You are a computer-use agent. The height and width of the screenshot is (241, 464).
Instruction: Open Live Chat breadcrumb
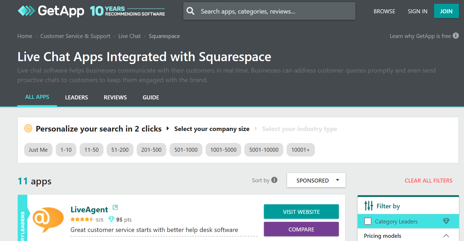pos(129,36)
